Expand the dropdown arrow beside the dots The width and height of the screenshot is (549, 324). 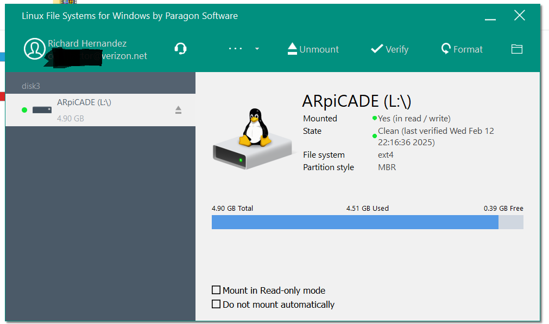coord(257,49)
